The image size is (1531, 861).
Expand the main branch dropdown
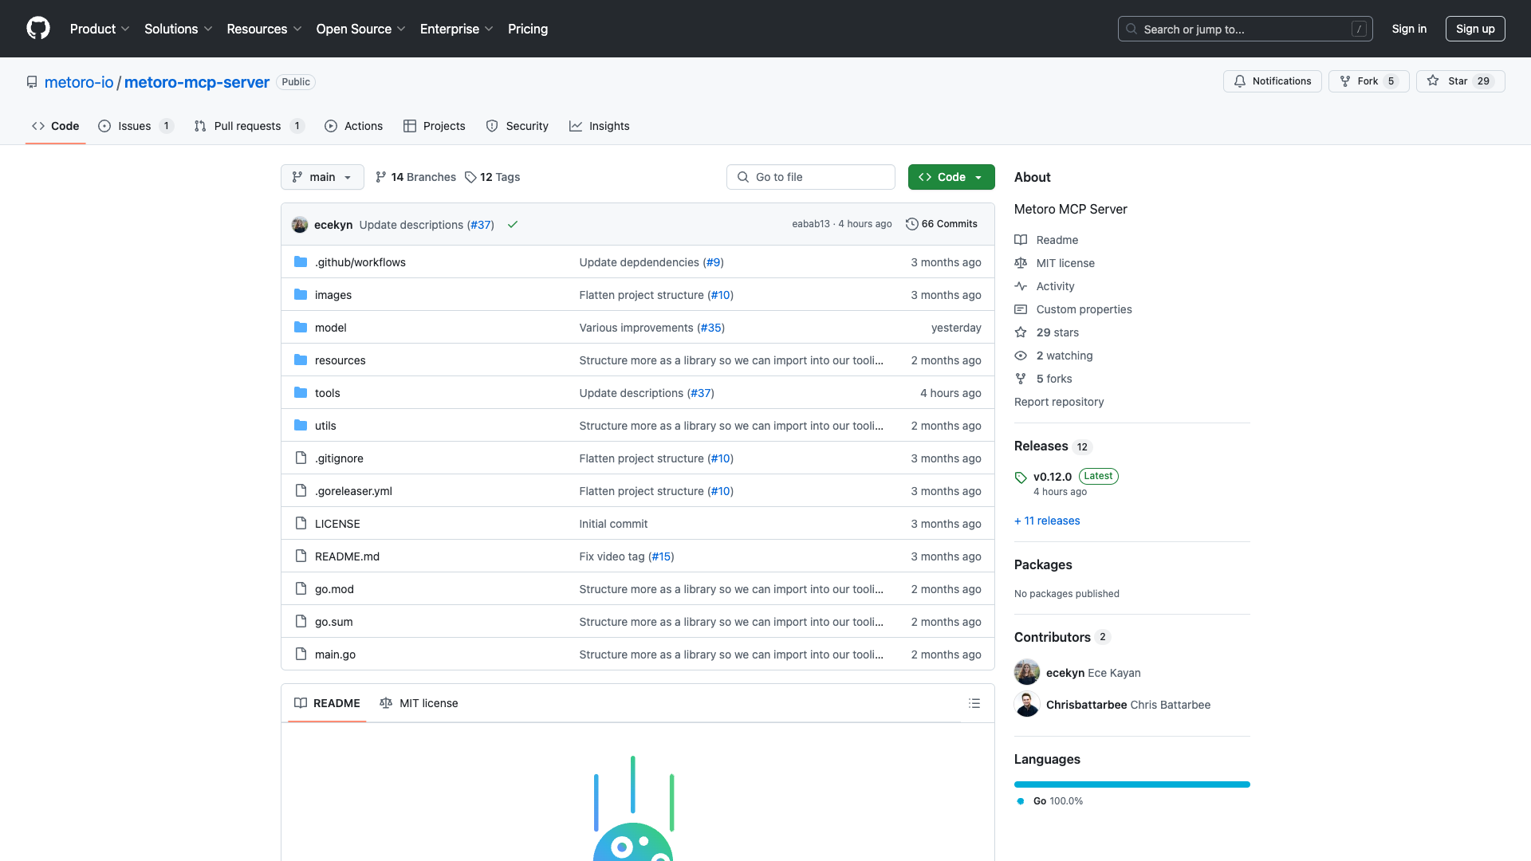(322, 177)
